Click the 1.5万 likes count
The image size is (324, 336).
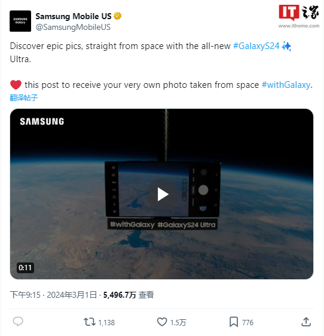[178, 322]
